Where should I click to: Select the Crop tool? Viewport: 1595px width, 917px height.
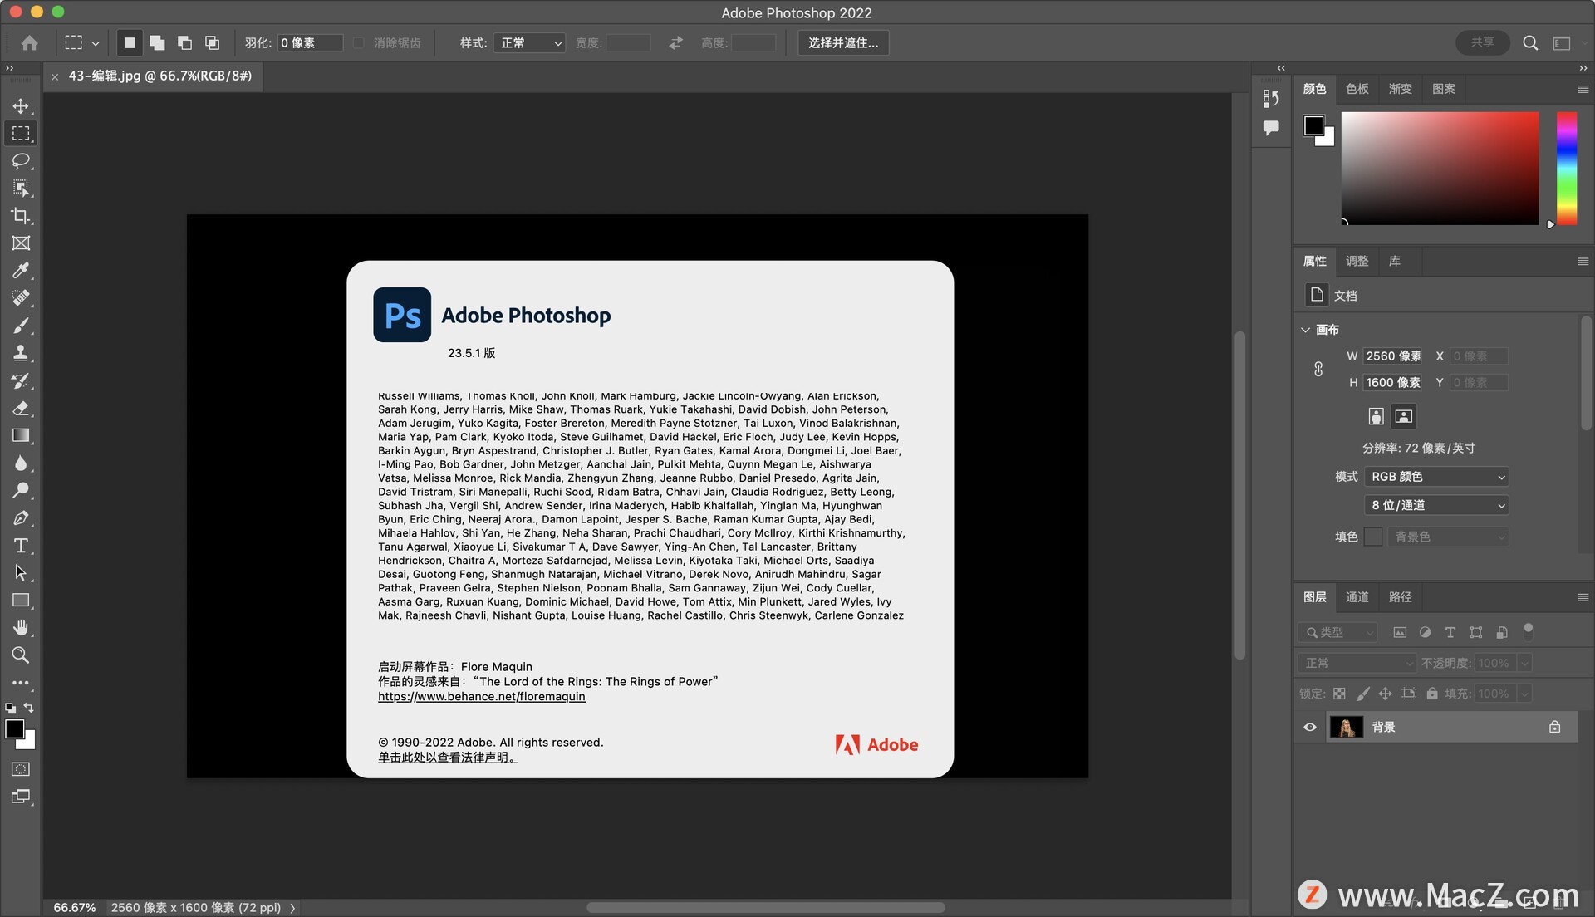point(21,215)
